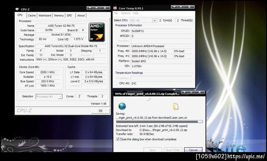
Task: Click the Bus Speed 200.0 MHz value
Action: tap(48, 81)
